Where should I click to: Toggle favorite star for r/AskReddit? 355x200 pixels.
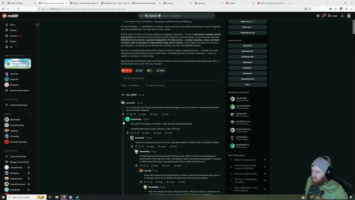[29, 190]
